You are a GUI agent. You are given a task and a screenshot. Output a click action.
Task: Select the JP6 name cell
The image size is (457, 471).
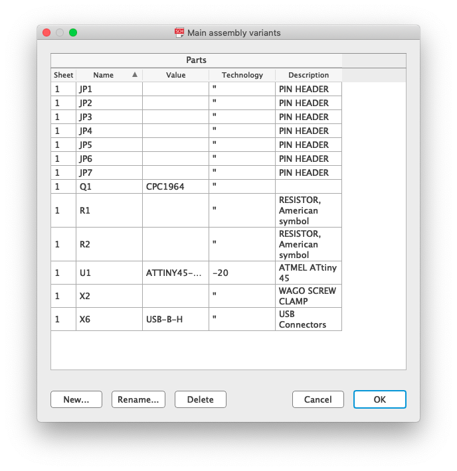click(109, 159)
